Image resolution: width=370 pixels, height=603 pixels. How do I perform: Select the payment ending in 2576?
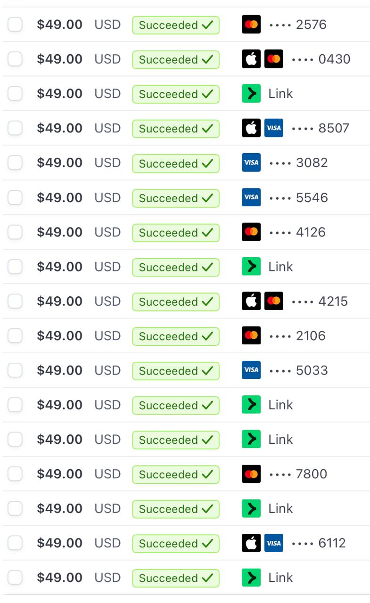pyautogui.click(x=15, y=24)
